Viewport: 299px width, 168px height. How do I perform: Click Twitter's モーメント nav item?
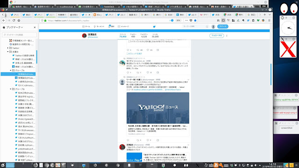[x=99, y=27]
